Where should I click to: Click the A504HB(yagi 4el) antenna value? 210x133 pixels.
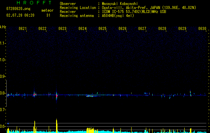point(118,16)
